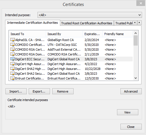Select the DigiCert SHA2 Secu... row text
This screenshot has width=146, height=135.
[x=30, y=74]
